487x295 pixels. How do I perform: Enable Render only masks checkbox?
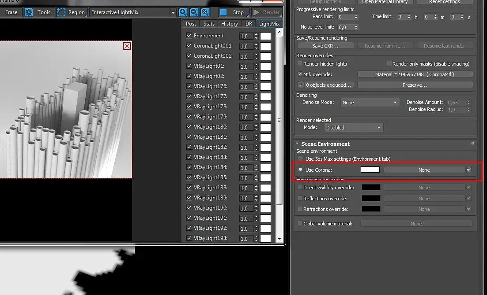tap(389, 63)
